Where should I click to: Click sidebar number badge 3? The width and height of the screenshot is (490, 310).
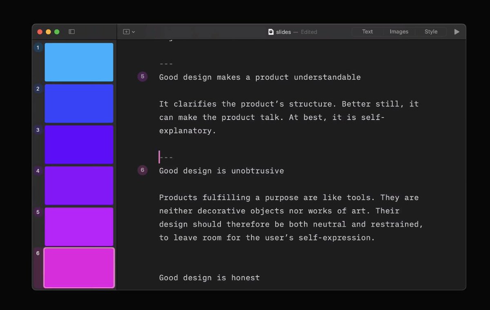(38, 130)
